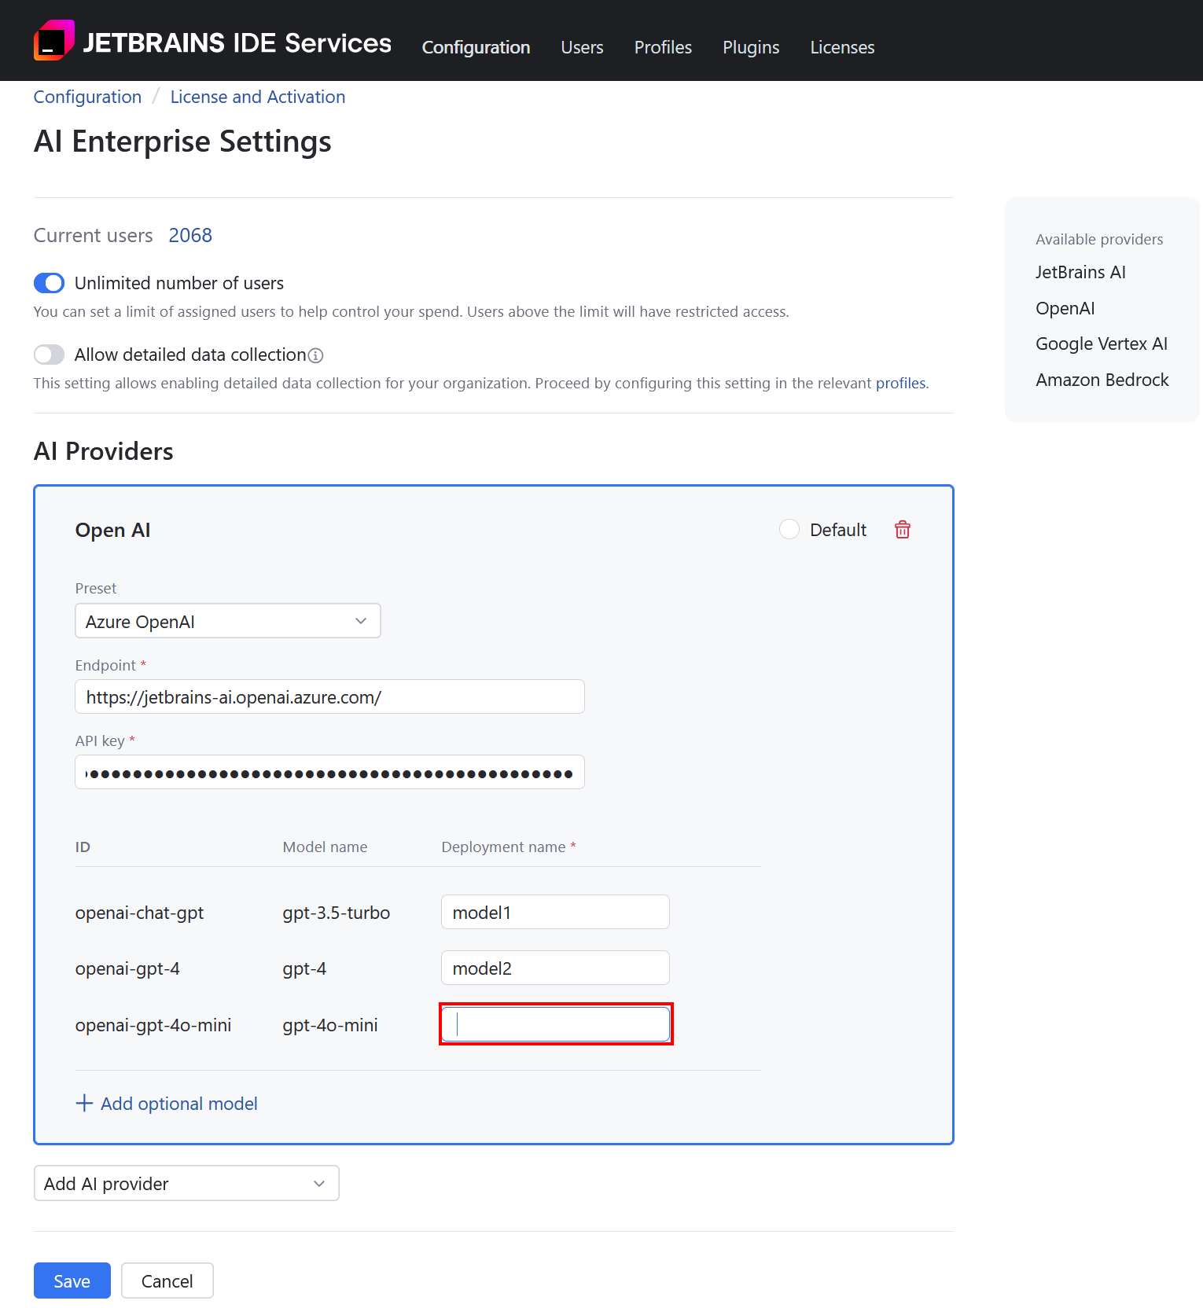The image size is (1203, 1308).
Task: Select the Default radio button for Open AI
Action: pos(789,530)
